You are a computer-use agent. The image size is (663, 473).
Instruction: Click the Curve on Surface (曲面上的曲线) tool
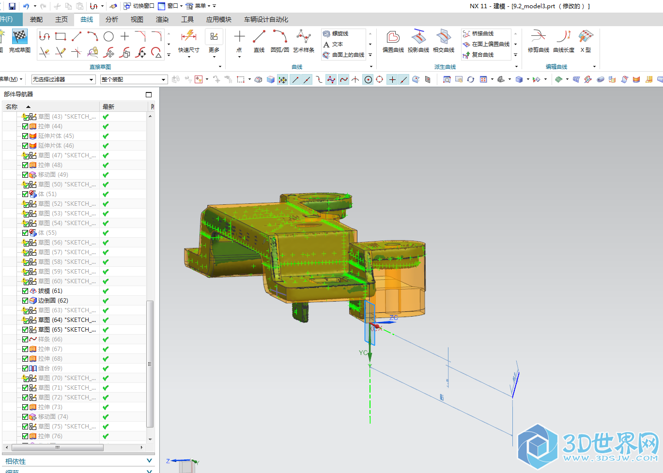coord(343,55)
